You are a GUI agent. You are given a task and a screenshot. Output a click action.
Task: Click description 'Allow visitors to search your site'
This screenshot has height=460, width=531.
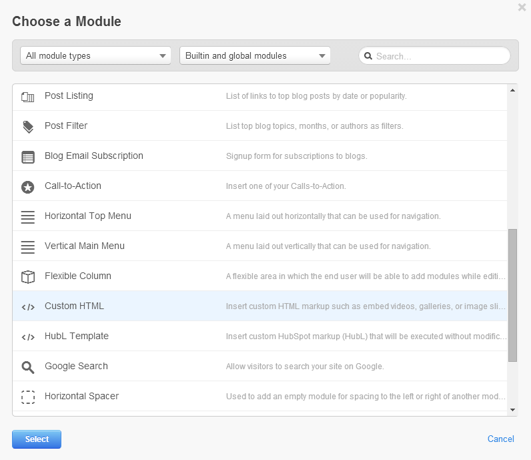coord(305,367)
